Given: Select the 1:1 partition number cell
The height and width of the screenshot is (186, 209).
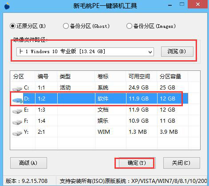Looking at the screenshot, I should pos(41,88).
